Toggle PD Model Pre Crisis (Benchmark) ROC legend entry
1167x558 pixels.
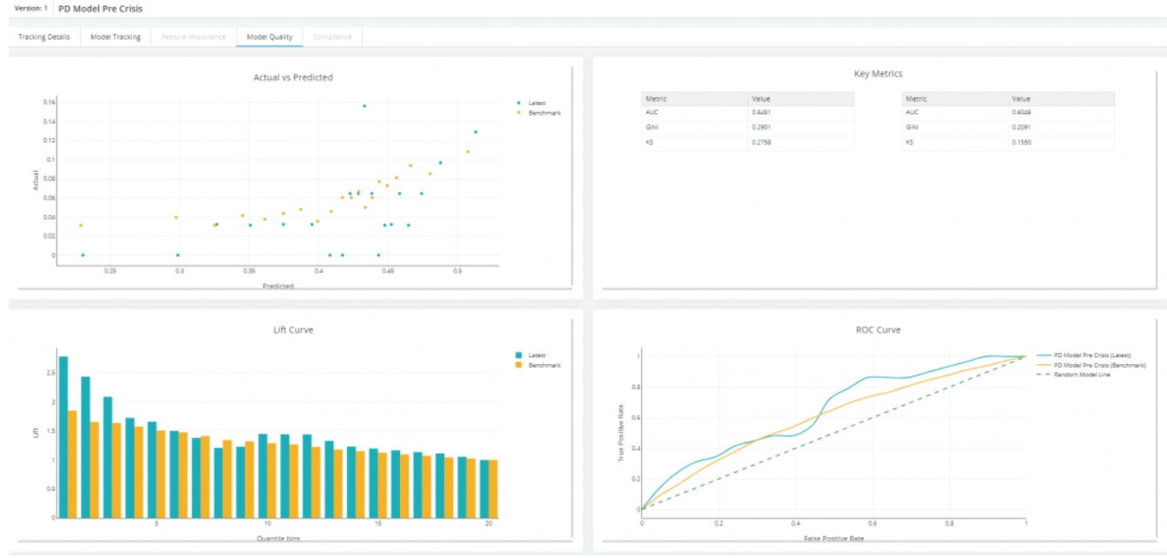(1099, 365)
